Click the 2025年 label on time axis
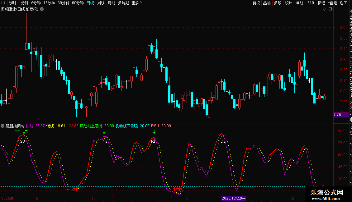Image resolution: width=352 pixels, height=202 pixels. point(7,198)
